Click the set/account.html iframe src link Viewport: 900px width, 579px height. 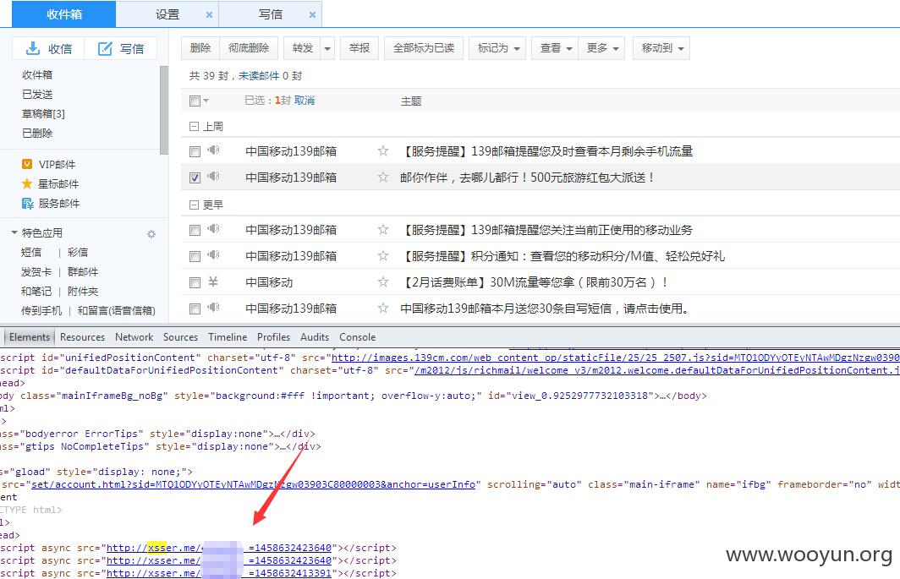click(x=253, y=484)
